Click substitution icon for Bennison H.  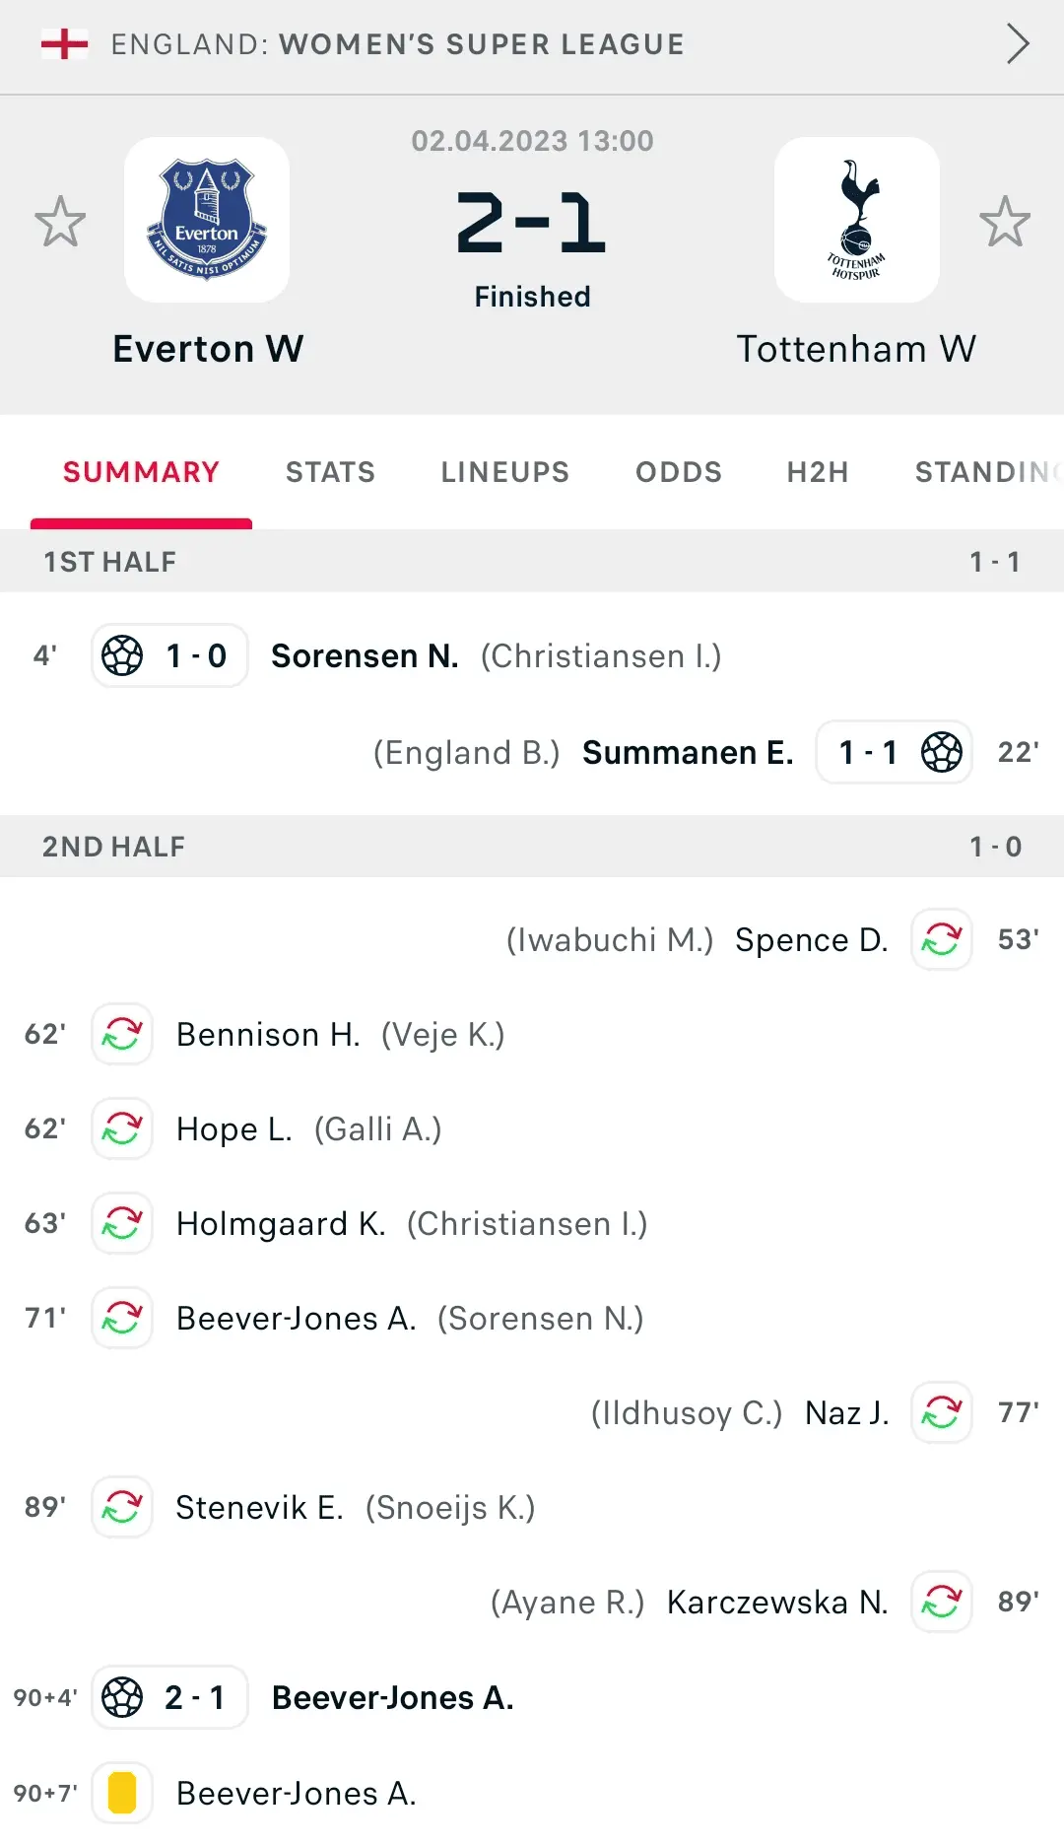pos(122,1034)
